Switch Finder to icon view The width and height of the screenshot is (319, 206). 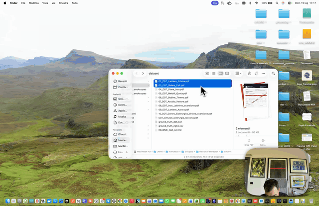click(207, 73)
